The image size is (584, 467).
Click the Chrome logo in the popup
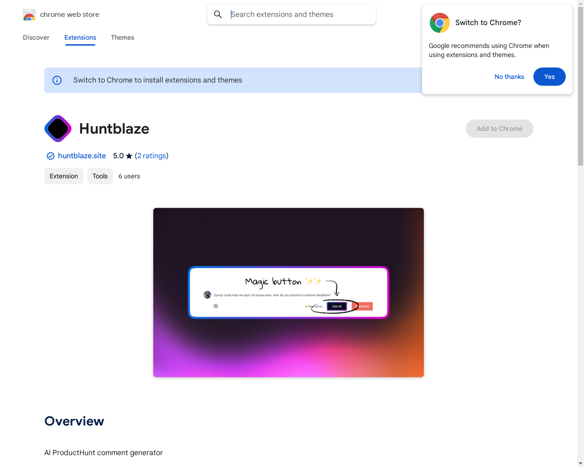point(440,23)
